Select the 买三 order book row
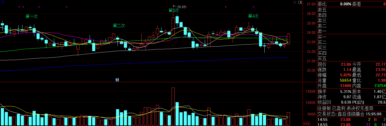The image size is (386, 126). coord(351,48)
